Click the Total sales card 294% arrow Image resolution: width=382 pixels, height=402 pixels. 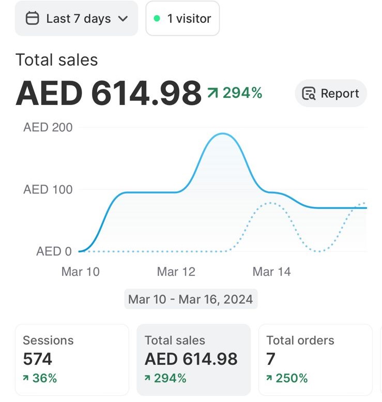148,379
